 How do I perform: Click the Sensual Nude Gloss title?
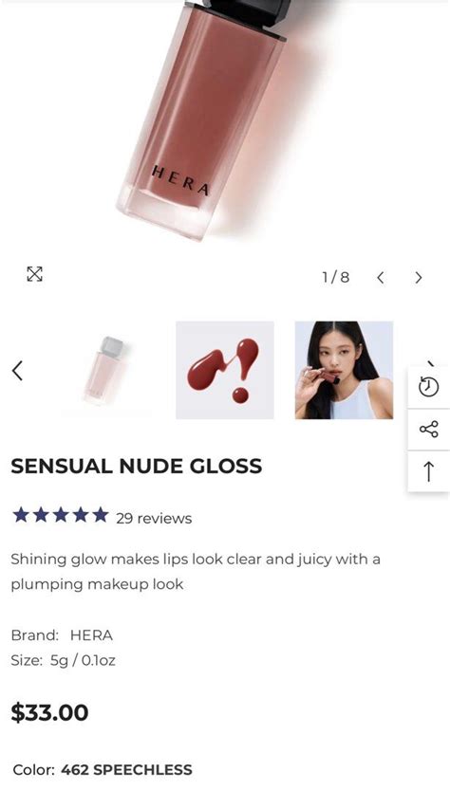point(136,466)
